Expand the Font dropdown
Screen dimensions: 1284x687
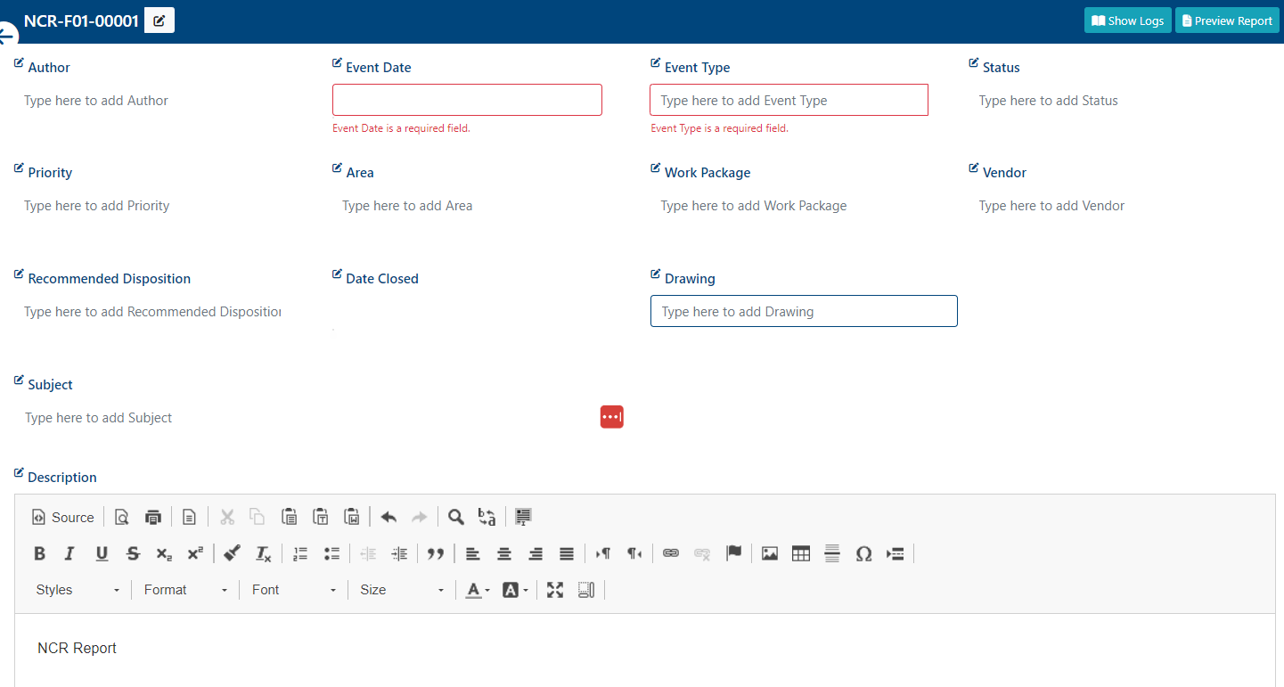294,590
